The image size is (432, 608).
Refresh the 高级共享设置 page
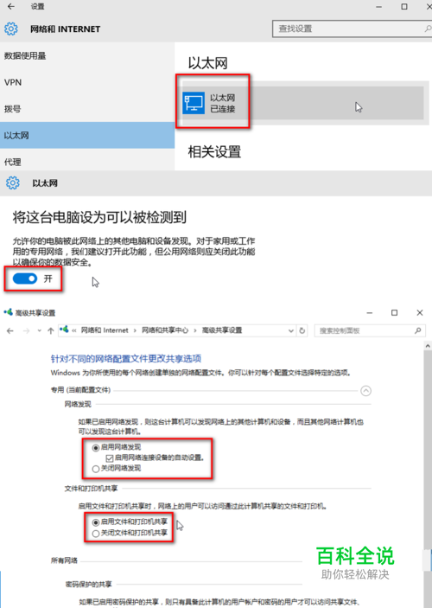point(302,330)
